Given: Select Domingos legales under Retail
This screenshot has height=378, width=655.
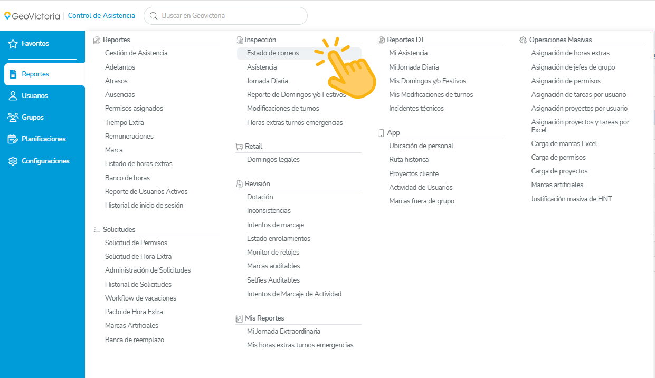Looking at the screenshot, I should [x=273, y=160].
